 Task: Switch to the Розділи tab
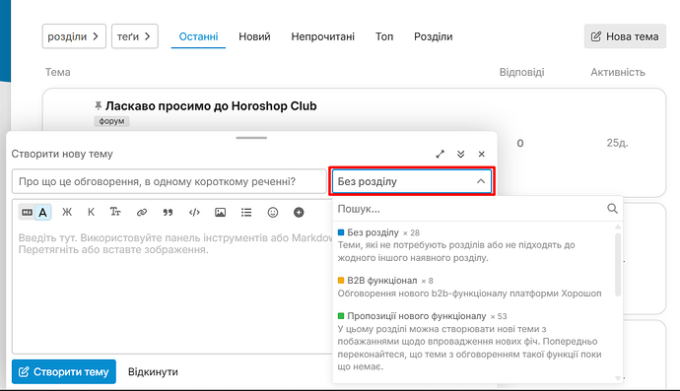click(x=433, y=36)
